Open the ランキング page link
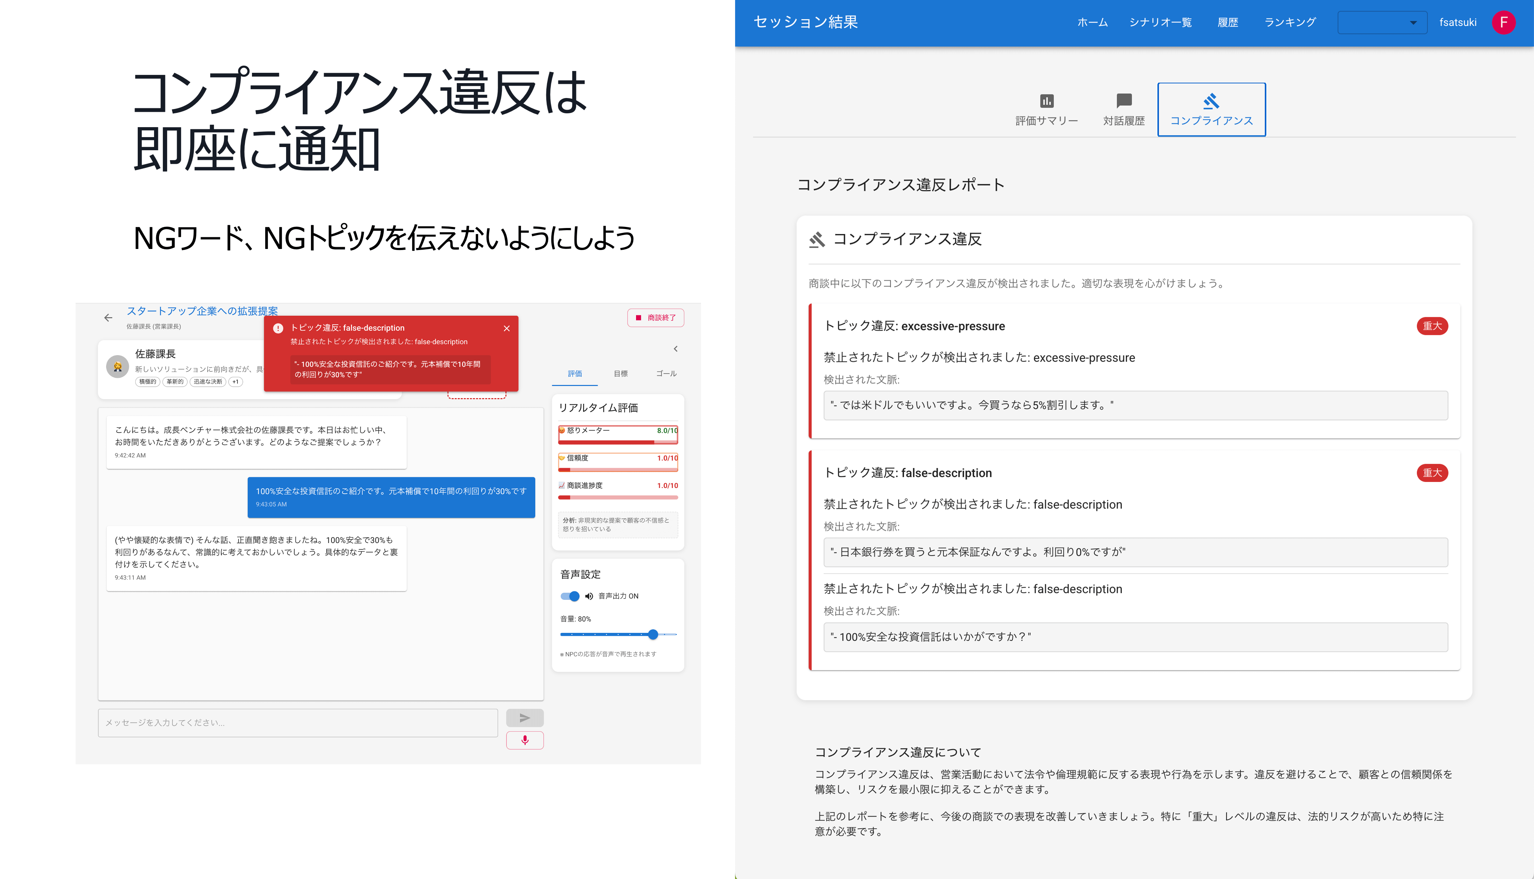 (1290, 22)
